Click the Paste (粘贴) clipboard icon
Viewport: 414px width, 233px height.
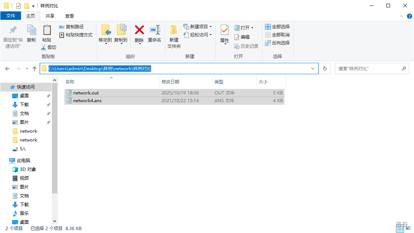pos(47,30)
